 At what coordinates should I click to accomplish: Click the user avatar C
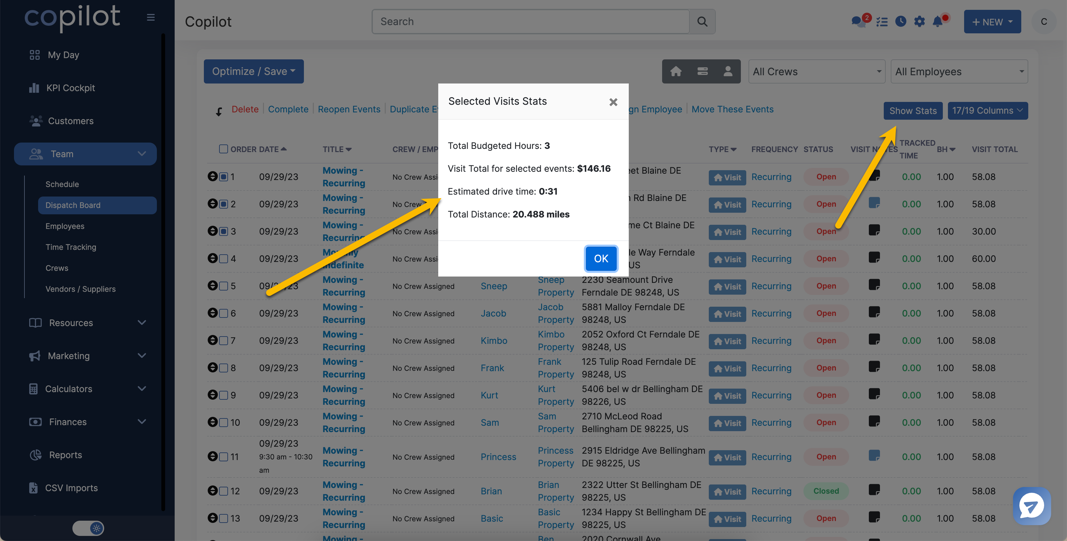click(1044, 22)
